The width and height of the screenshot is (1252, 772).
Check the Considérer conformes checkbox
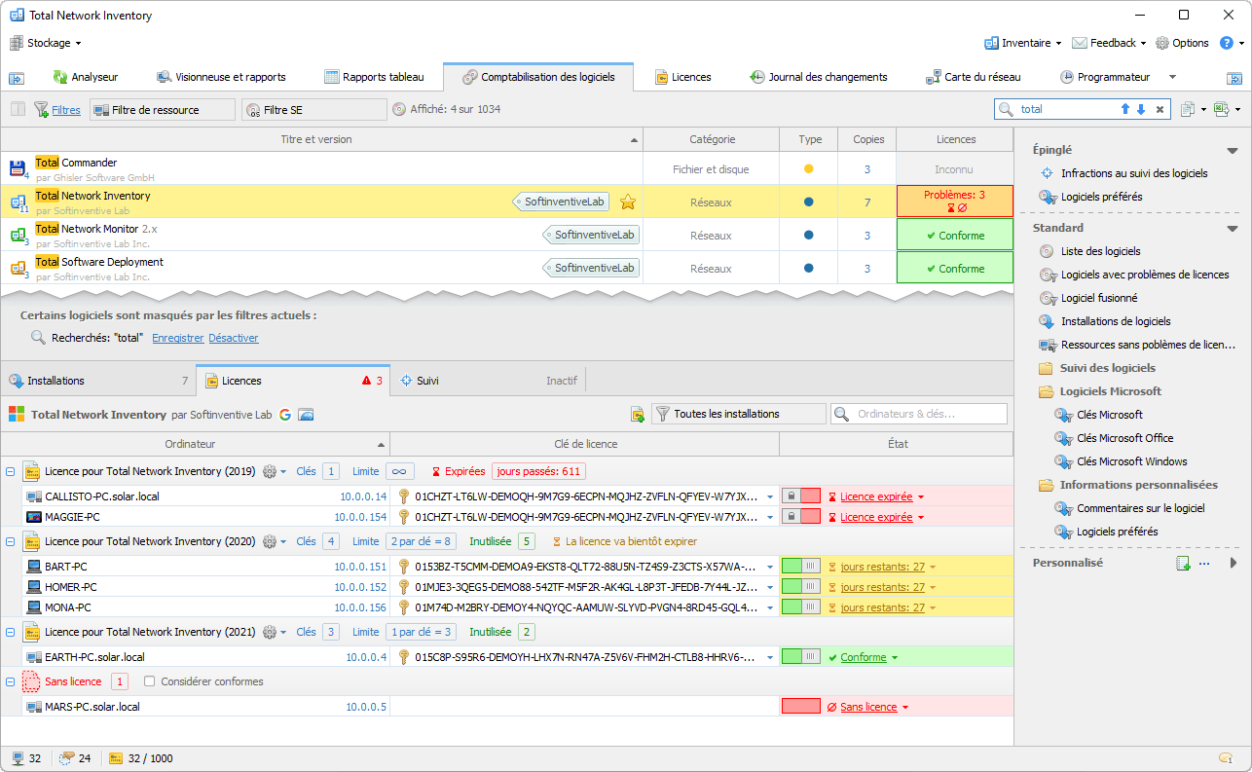150,681
